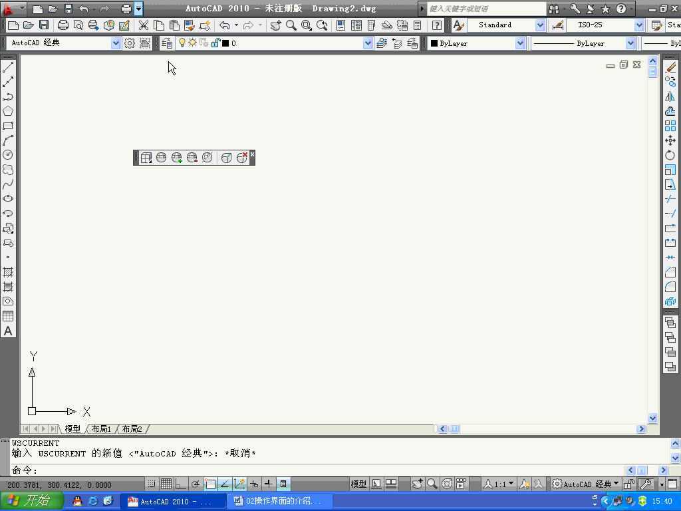
Task: Open Workspace Settings gear icon
Action: (130, 43)
